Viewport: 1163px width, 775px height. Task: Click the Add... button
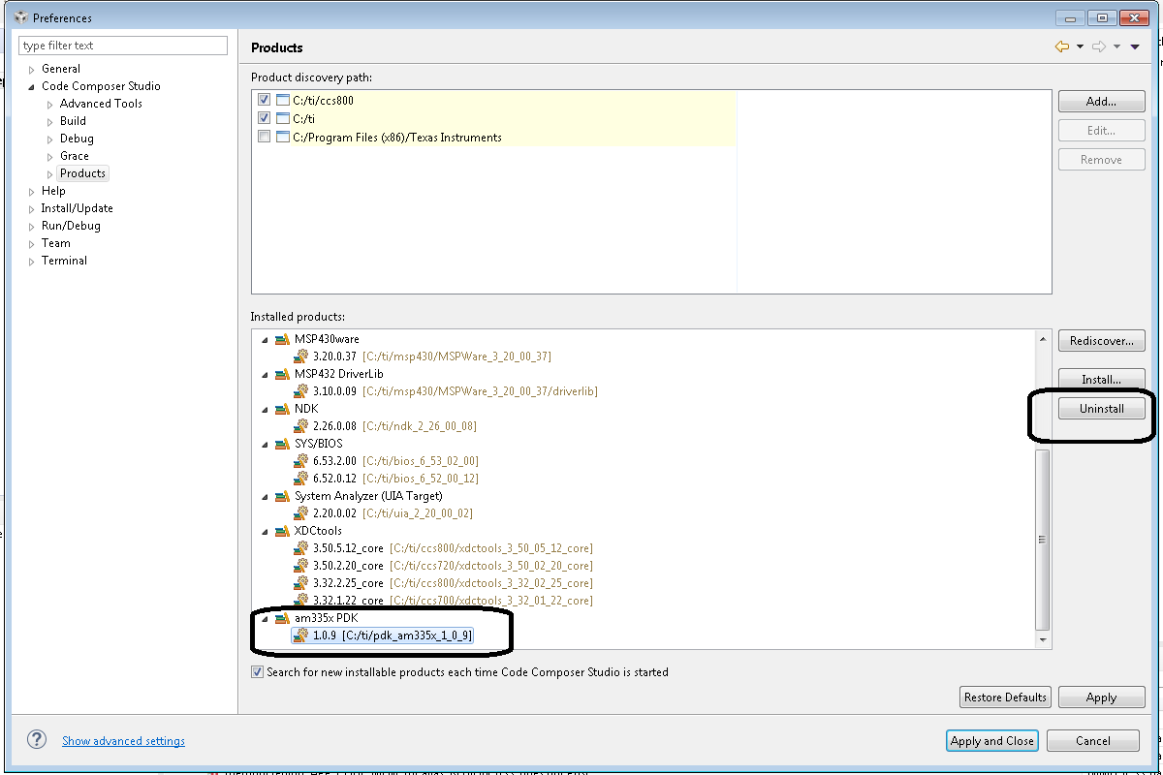(1102, 101)
